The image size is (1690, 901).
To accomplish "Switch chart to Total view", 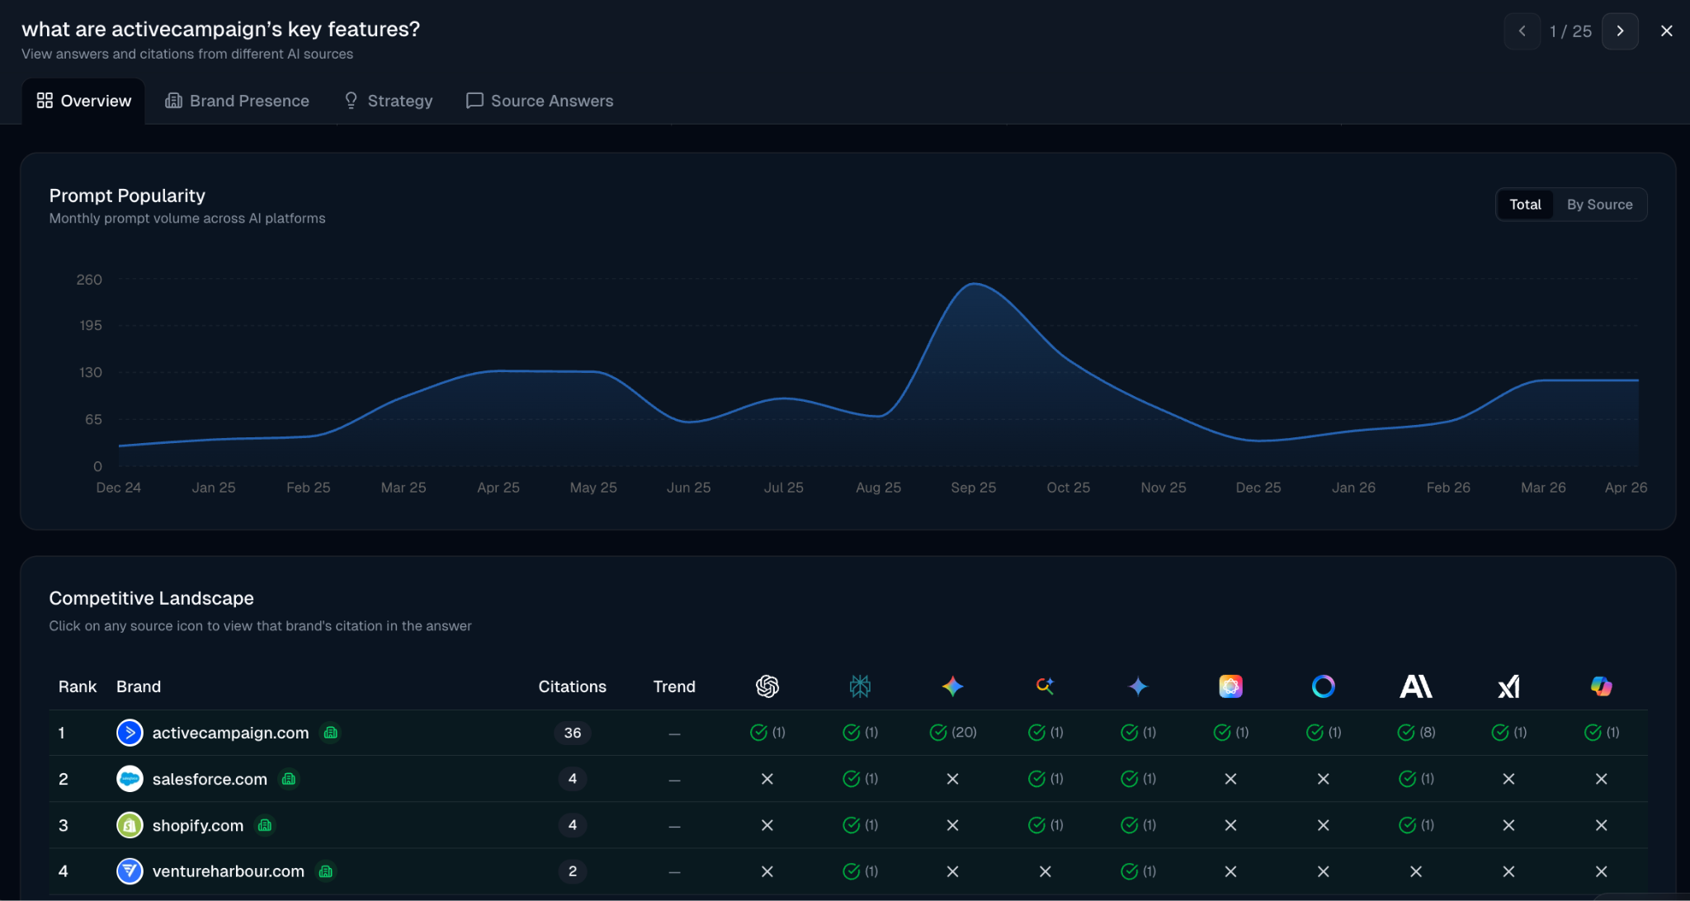I will coord(1525,205).
